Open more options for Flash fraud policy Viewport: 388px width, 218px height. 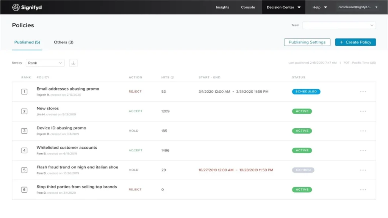point(363,170)
